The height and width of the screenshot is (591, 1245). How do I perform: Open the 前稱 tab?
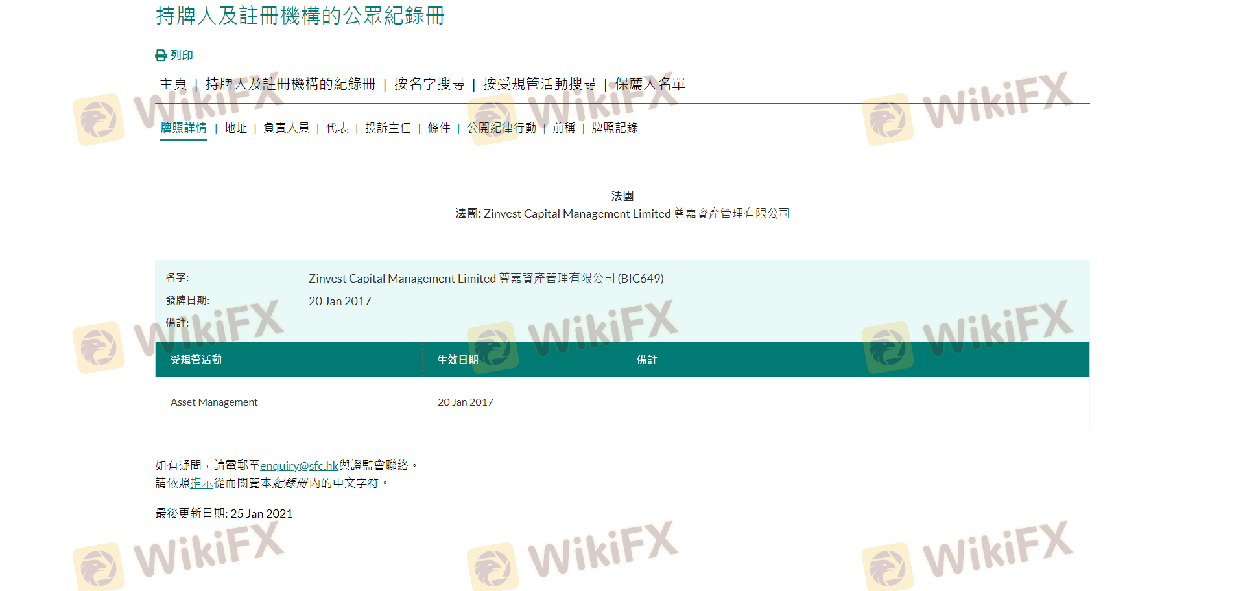563,128
